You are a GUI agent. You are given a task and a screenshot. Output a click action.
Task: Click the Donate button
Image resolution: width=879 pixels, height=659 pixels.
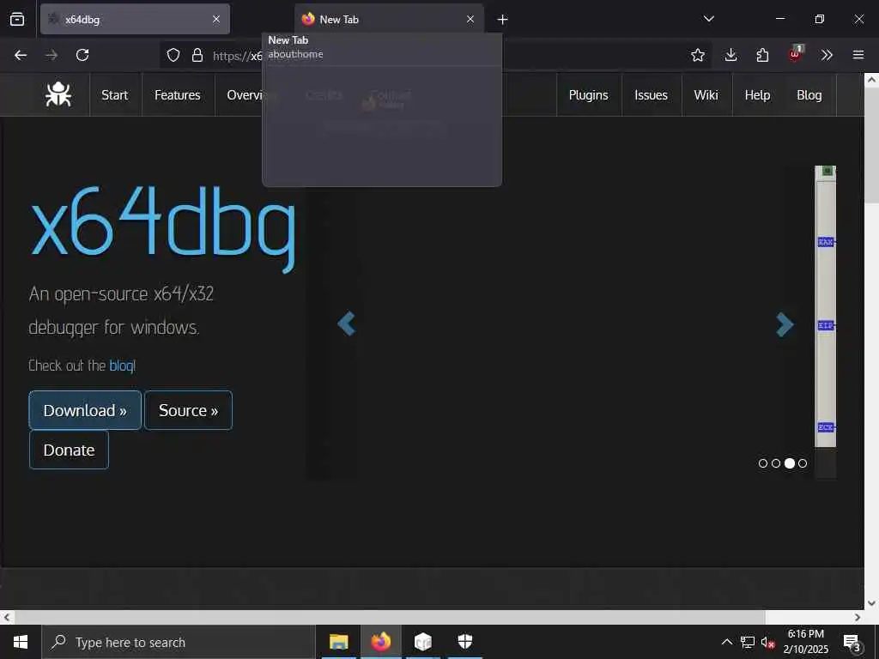point(69,450)
